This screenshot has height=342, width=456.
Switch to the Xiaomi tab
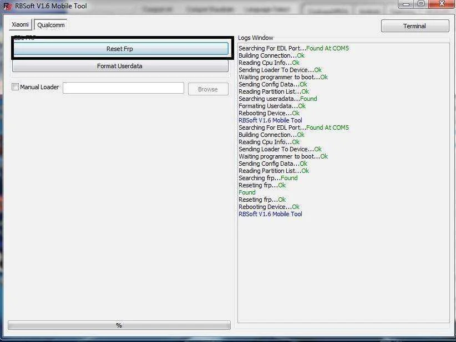click(x=20, y=24)
